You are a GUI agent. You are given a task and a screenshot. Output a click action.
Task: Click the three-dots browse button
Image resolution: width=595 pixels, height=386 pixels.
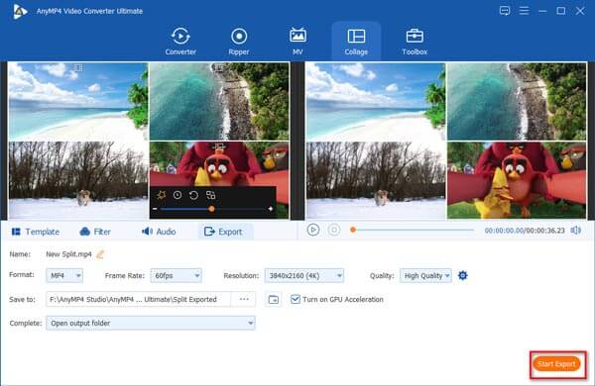tap(244, 299)
